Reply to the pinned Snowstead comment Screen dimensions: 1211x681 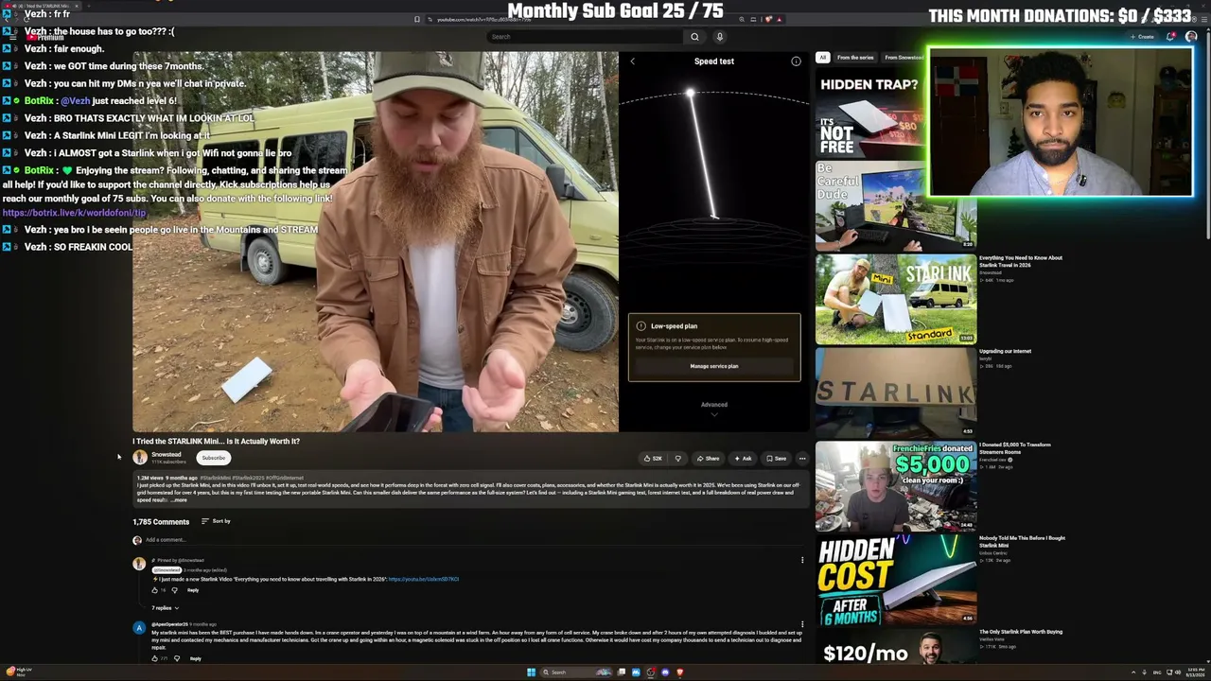tap(193, 590)
